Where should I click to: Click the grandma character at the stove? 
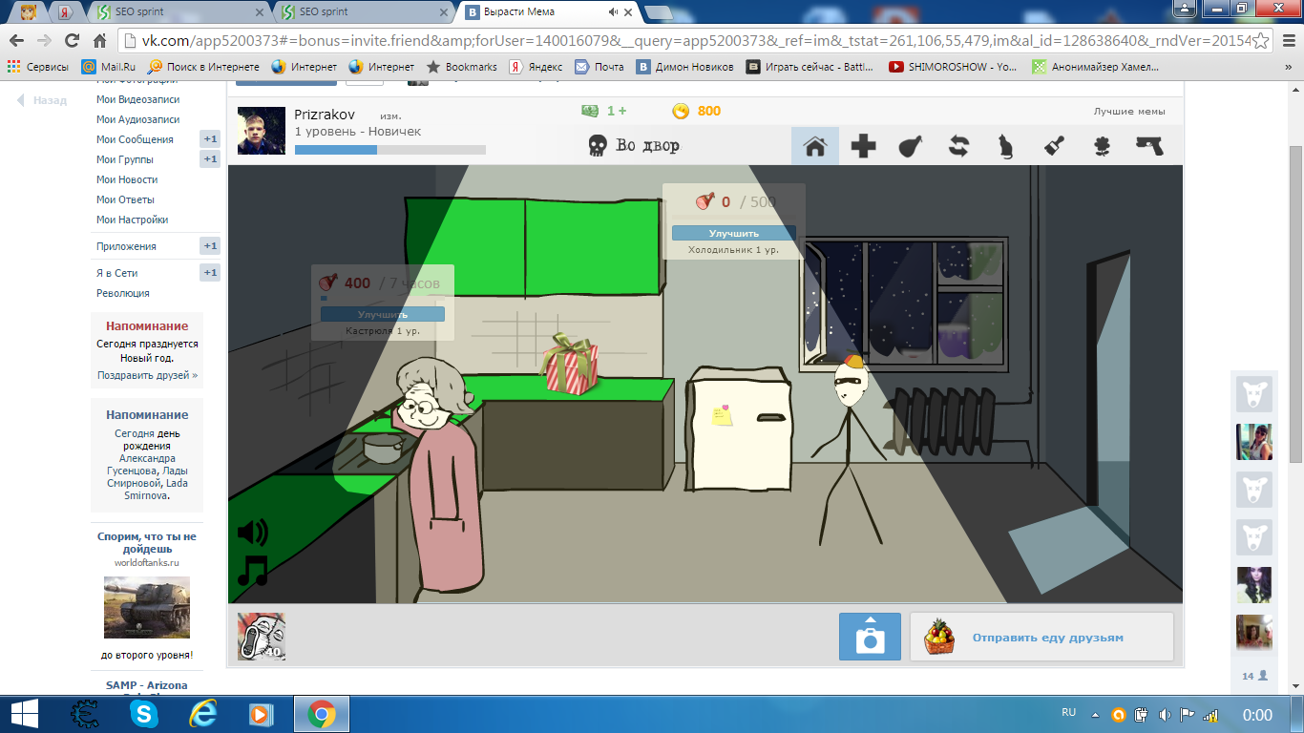pyautogui.click(x=440, y=474)
